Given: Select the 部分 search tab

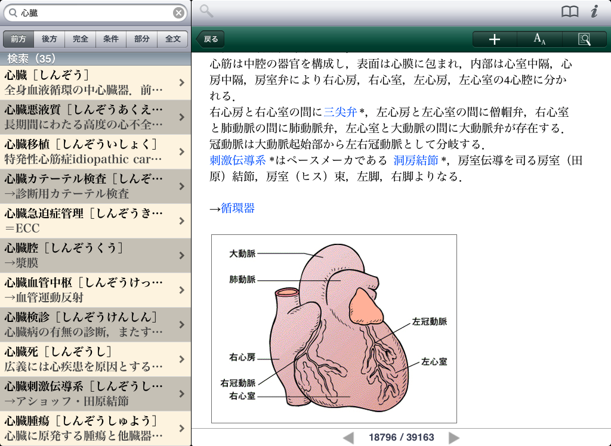Looking at the screenshot, I should (x=142, y=39).
